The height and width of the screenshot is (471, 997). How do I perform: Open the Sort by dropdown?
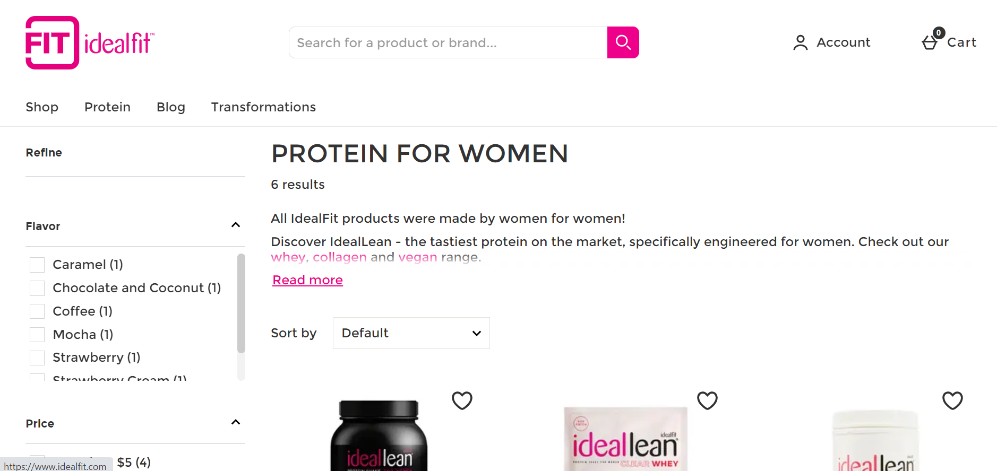[411, 333]
